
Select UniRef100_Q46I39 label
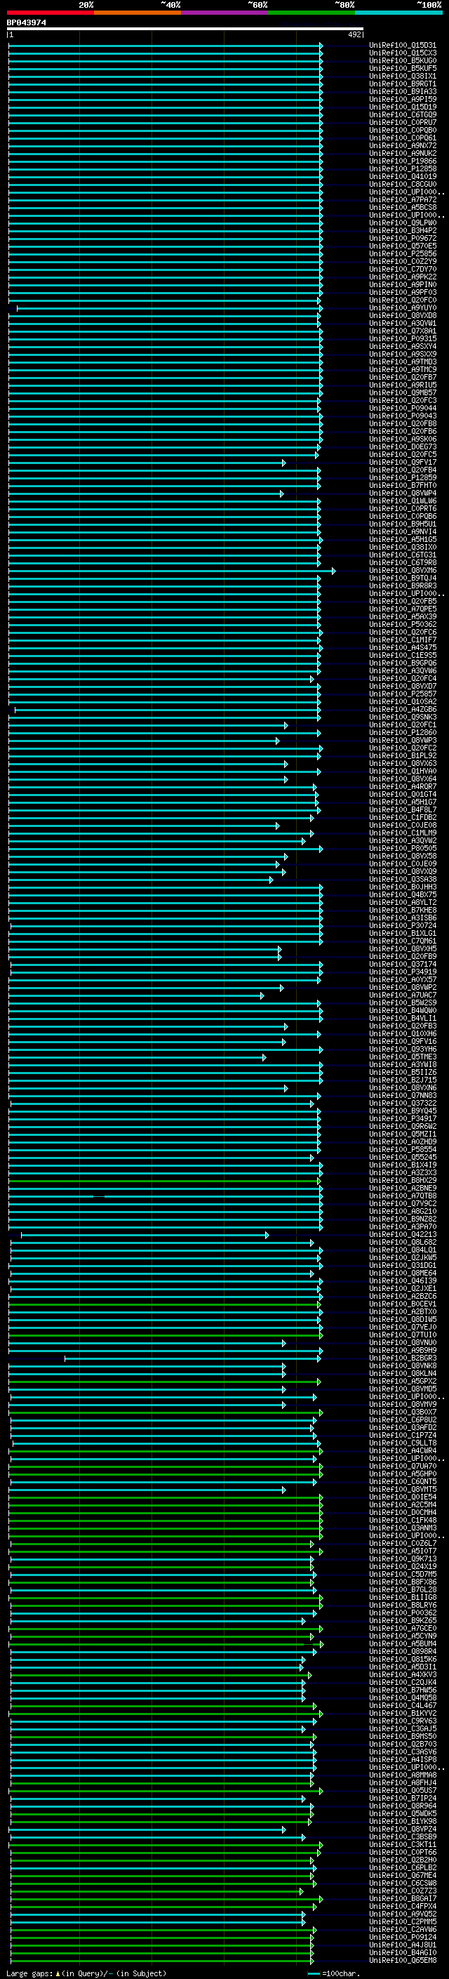(403, 1281)
